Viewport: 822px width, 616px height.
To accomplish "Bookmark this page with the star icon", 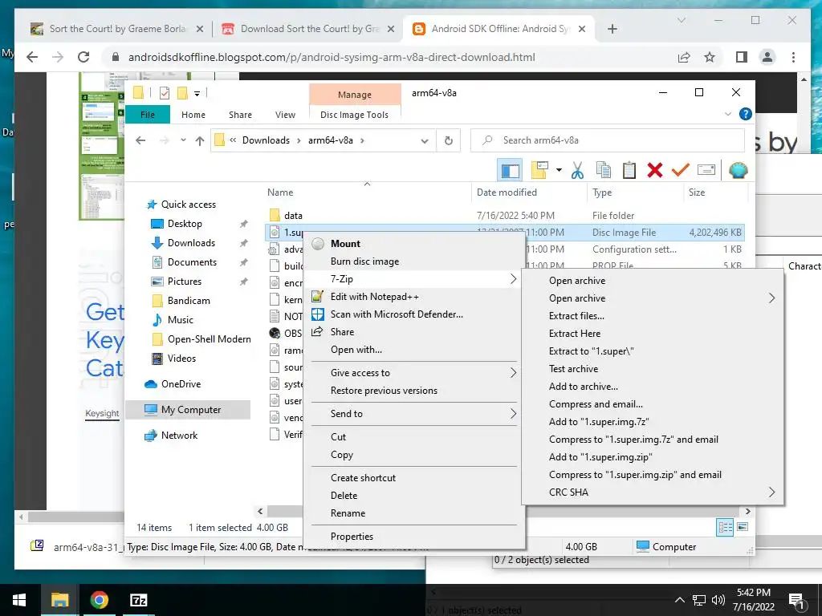I will (x=710, y=57).
